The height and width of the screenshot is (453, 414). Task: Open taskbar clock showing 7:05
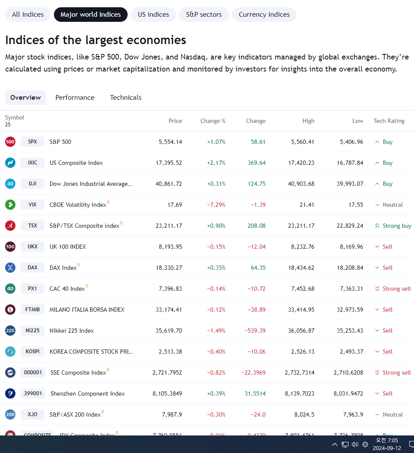click(x=387, y=444)
